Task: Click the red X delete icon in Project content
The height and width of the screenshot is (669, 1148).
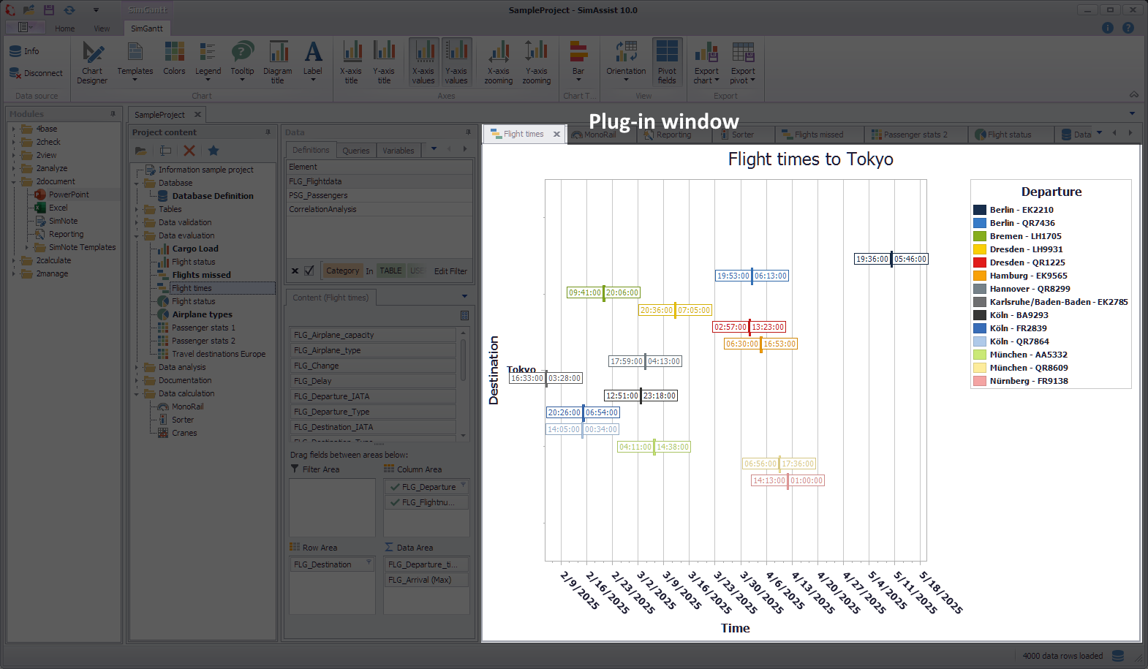Action: click(x=189, y=151)
